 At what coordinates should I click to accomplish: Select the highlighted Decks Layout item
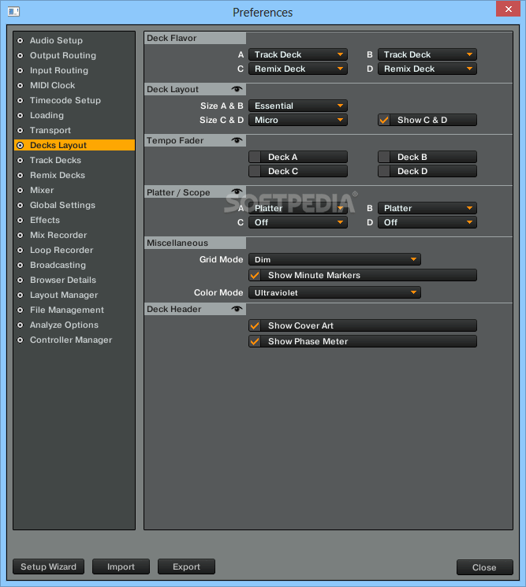pyautogui.click(x=74, y=145)
